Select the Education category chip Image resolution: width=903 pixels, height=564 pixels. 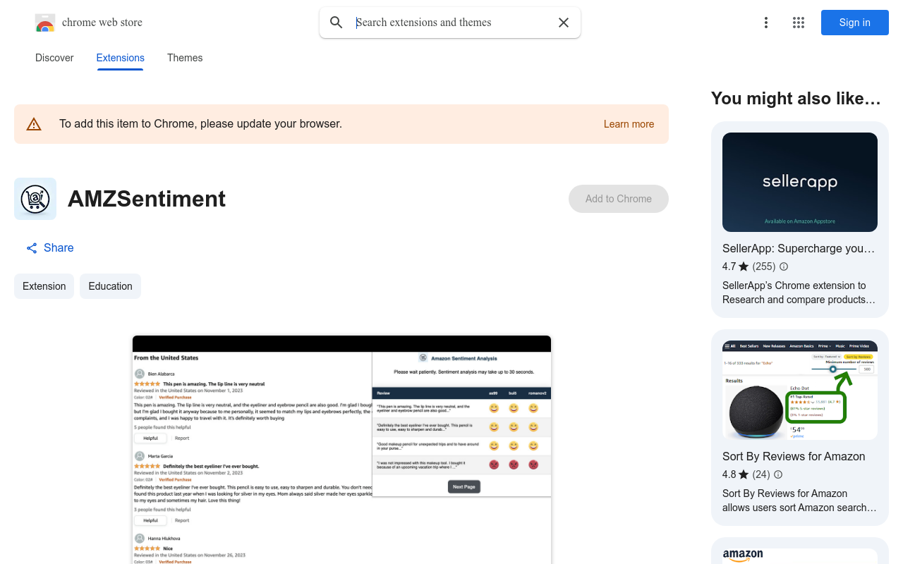pyautogui.click(x=110, y=286)
